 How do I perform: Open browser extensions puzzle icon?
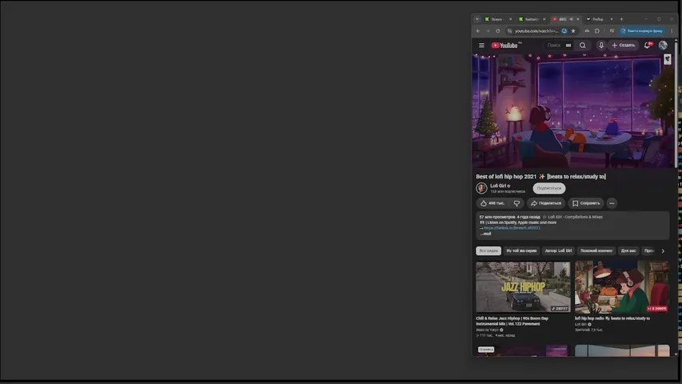[597, 31]
